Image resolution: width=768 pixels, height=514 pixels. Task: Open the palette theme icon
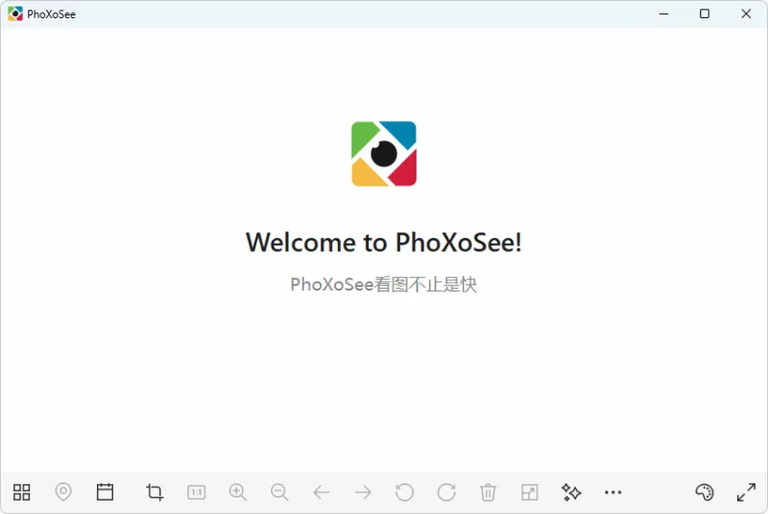pos(705,493)
